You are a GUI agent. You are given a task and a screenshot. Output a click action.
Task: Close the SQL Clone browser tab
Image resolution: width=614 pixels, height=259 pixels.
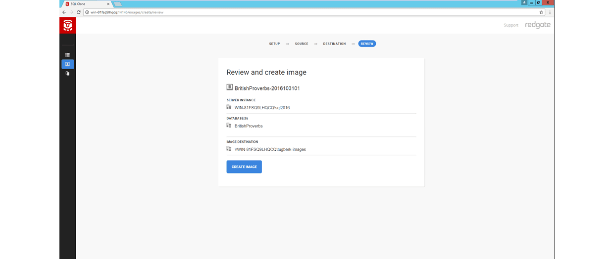click(x=108, y=4)
